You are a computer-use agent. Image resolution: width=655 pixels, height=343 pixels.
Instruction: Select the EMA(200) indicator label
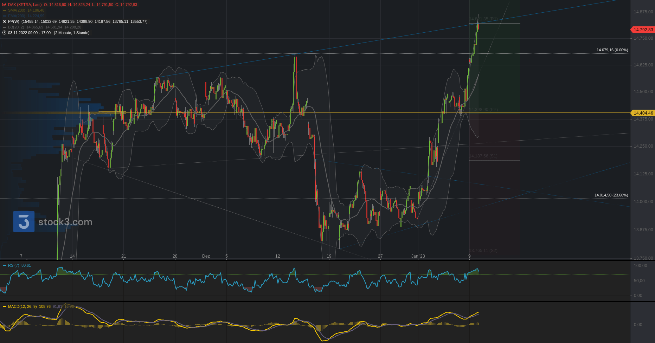tap(17, 16)
